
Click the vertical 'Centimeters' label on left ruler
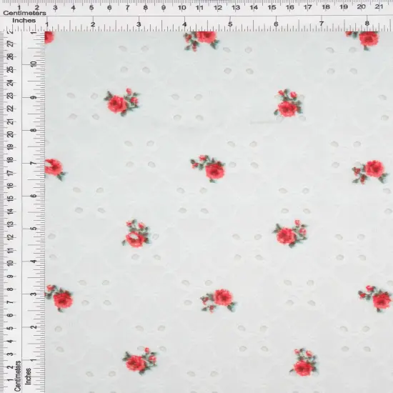point(17,376)
